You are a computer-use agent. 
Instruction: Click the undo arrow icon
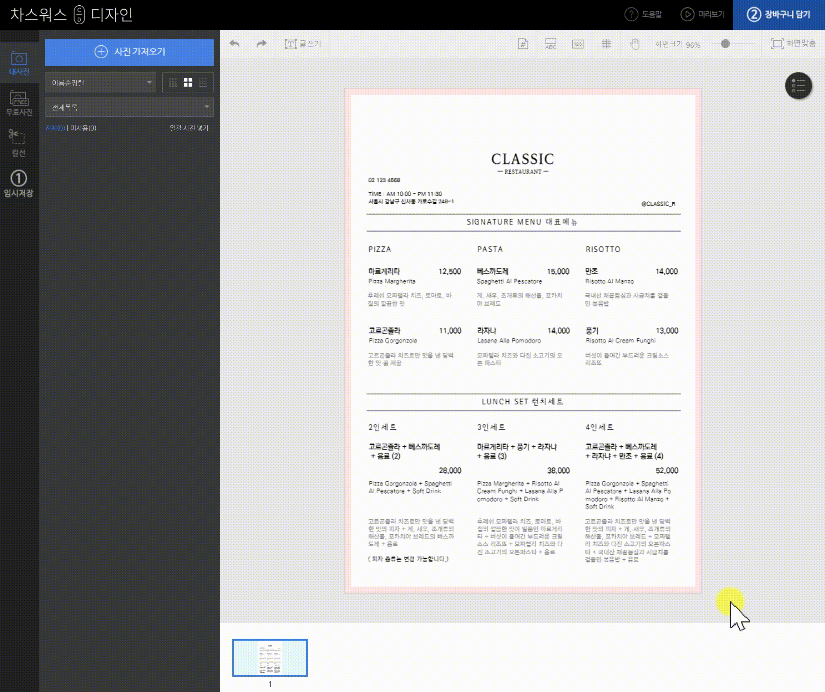pyautogui.click(x=234, y=44)
